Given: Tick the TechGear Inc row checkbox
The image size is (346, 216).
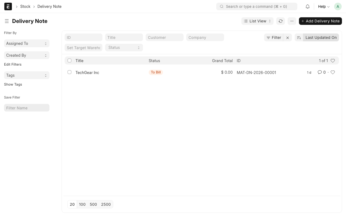Looking at the screenshot, I should 69,72.
